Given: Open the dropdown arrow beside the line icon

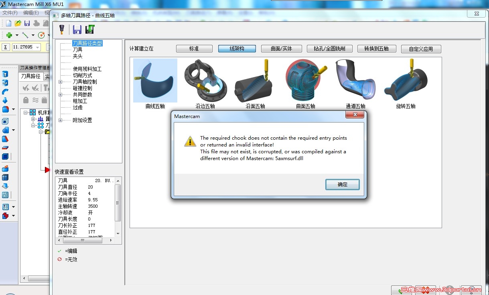Looking at the screenshot, I should [x=33, y=36].
